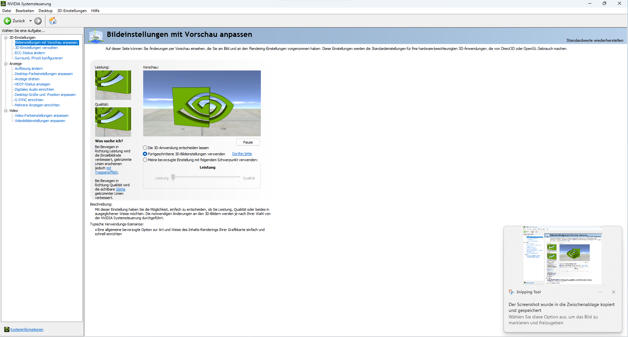Open the Bearbeiten menu
The image size is (628, 337).
(25, 11)
